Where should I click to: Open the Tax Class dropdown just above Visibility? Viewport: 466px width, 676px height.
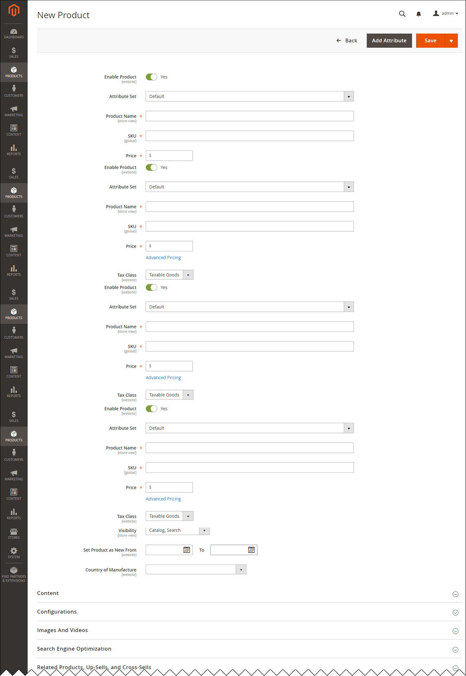pyautogui.click(x=169, y=516)
